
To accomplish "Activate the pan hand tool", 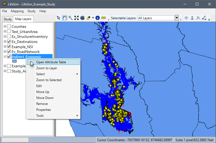I will [x=65, y=18].
